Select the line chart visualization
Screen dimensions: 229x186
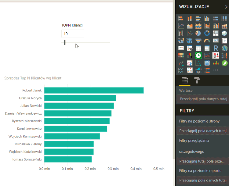[181, 26]
